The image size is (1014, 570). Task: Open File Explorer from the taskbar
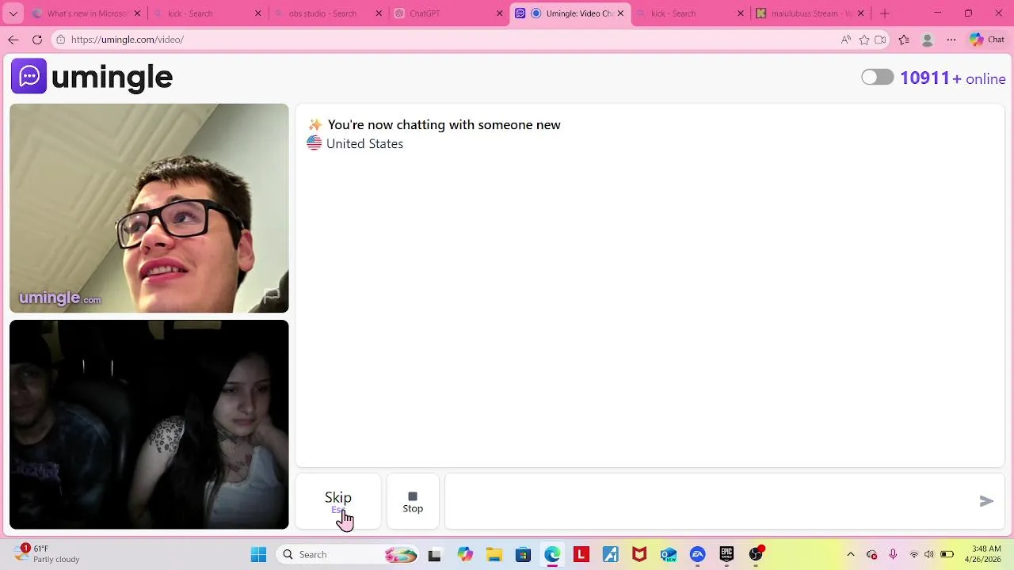pyautogui.click(x=494, y=555)
